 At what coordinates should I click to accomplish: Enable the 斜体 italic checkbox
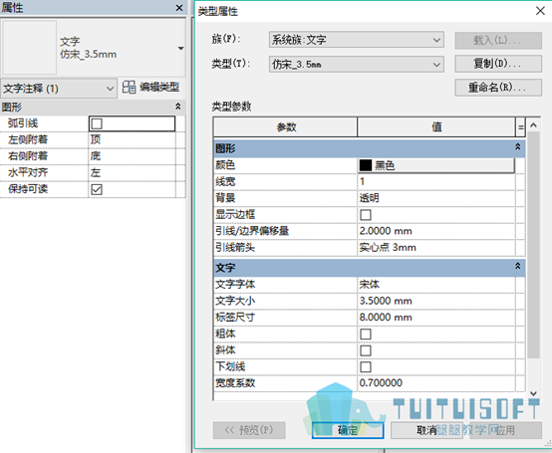click(366, 350)
